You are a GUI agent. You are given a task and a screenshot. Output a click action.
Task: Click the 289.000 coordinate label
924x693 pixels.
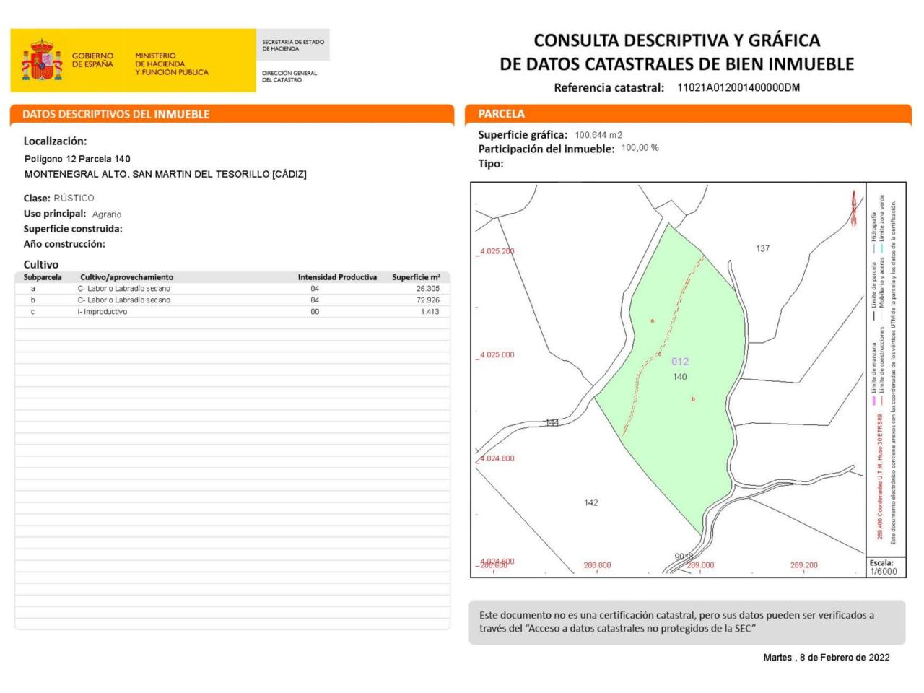pyautogui.click(x=700, y=565)
